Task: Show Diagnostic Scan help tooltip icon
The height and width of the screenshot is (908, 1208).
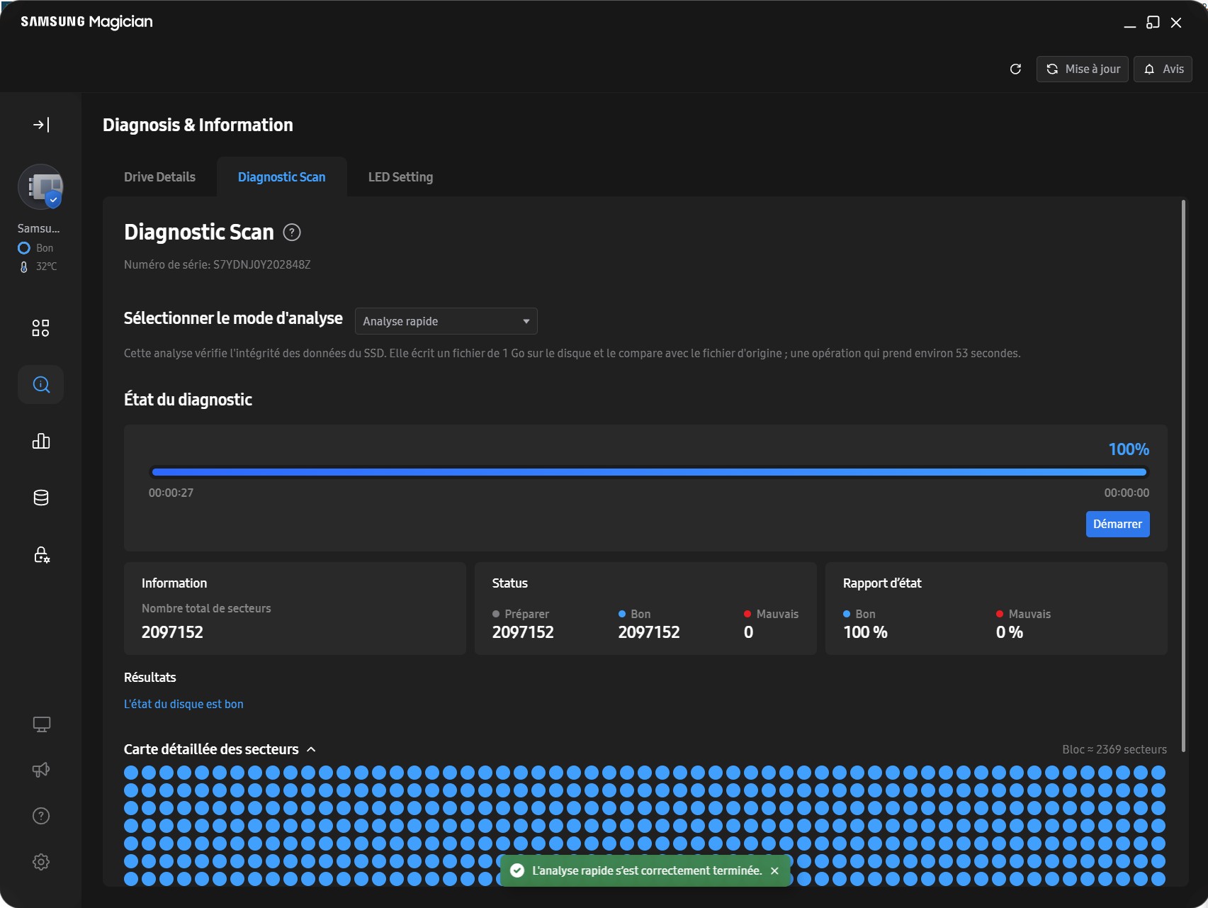Action: pyautogui.click(x=292, y=232)
